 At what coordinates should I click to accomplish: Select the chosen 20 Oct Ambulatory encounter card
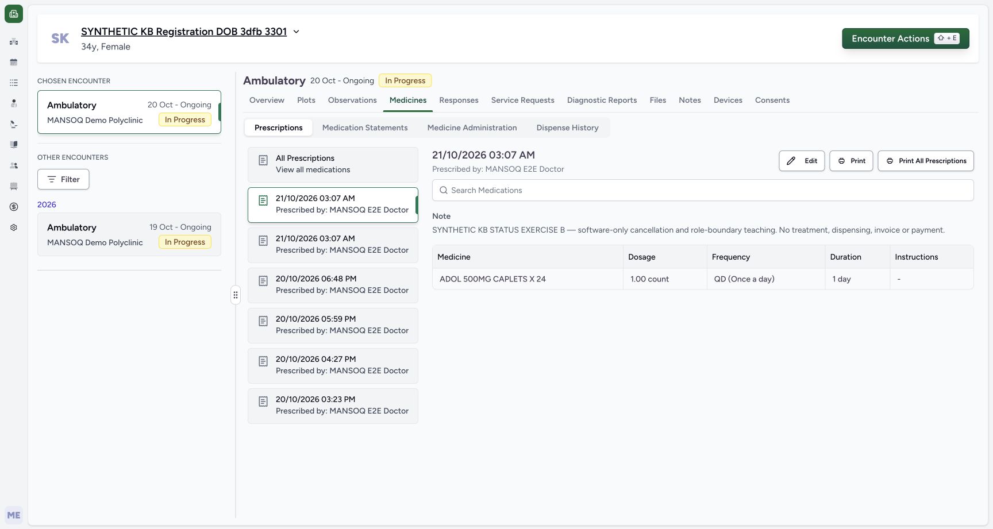(129, 112)
